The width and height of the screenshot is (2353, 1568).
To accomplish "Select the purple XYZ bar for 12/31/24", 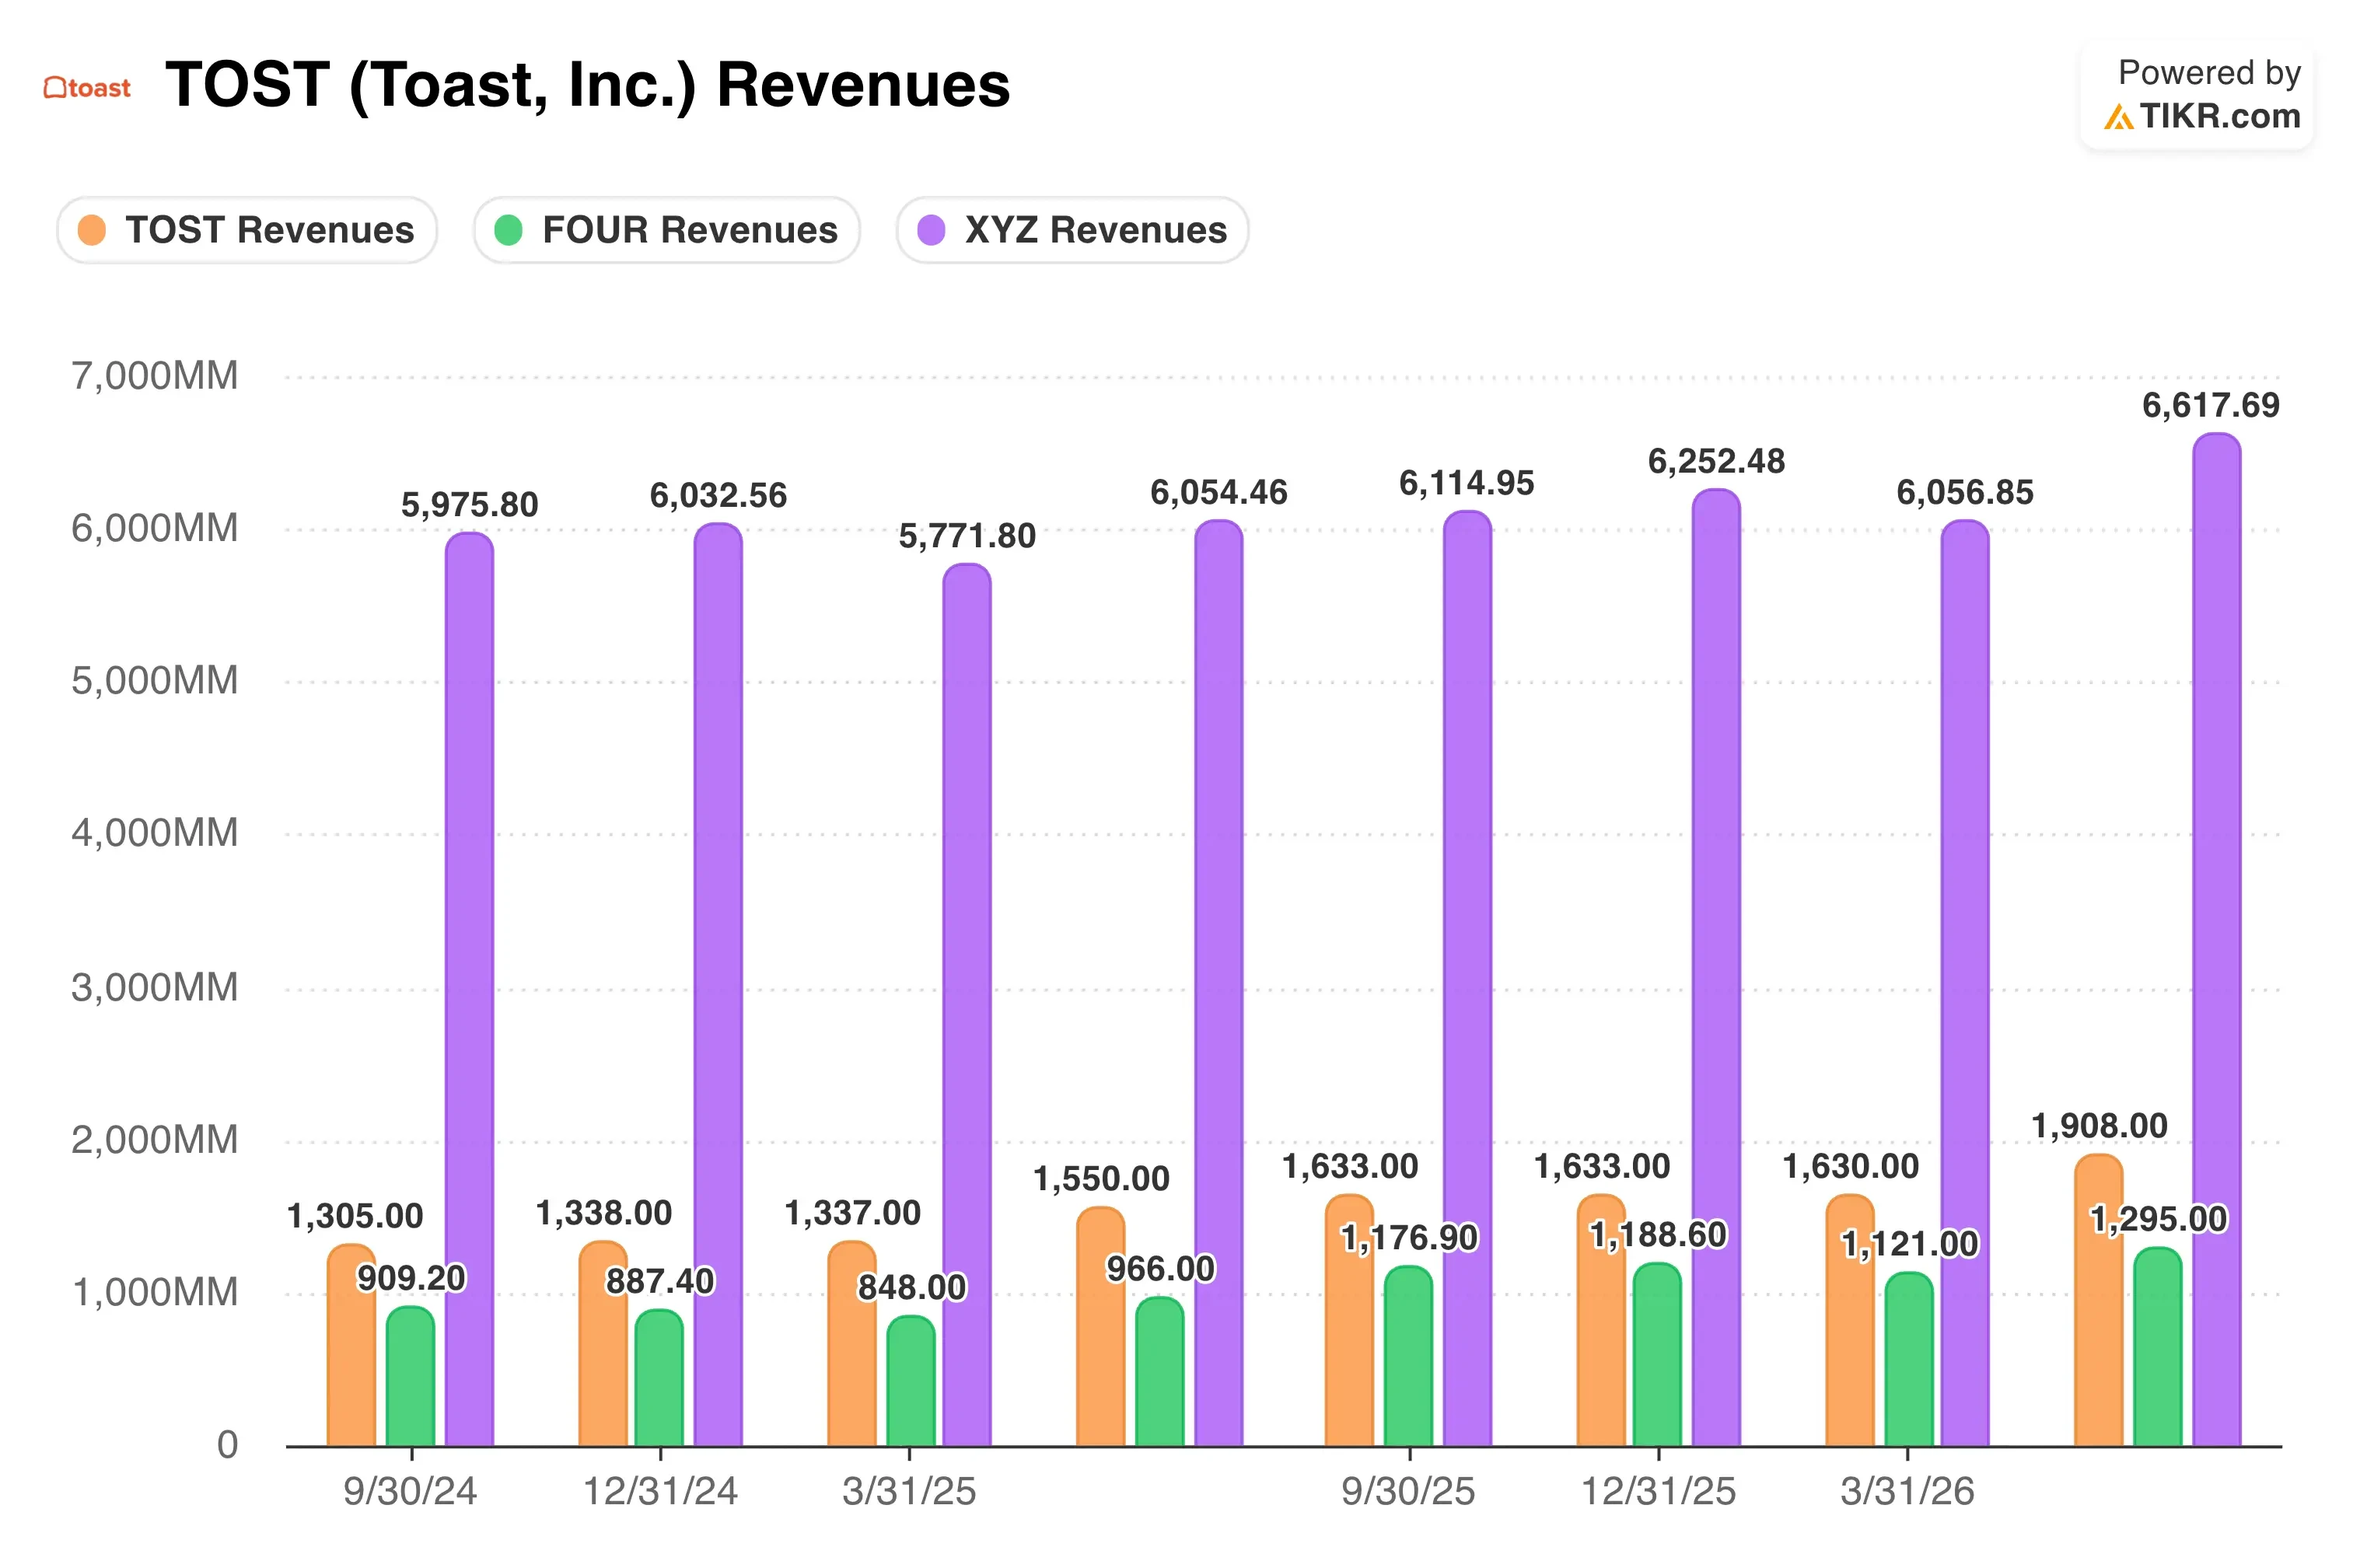I will [x=718, y=984].
